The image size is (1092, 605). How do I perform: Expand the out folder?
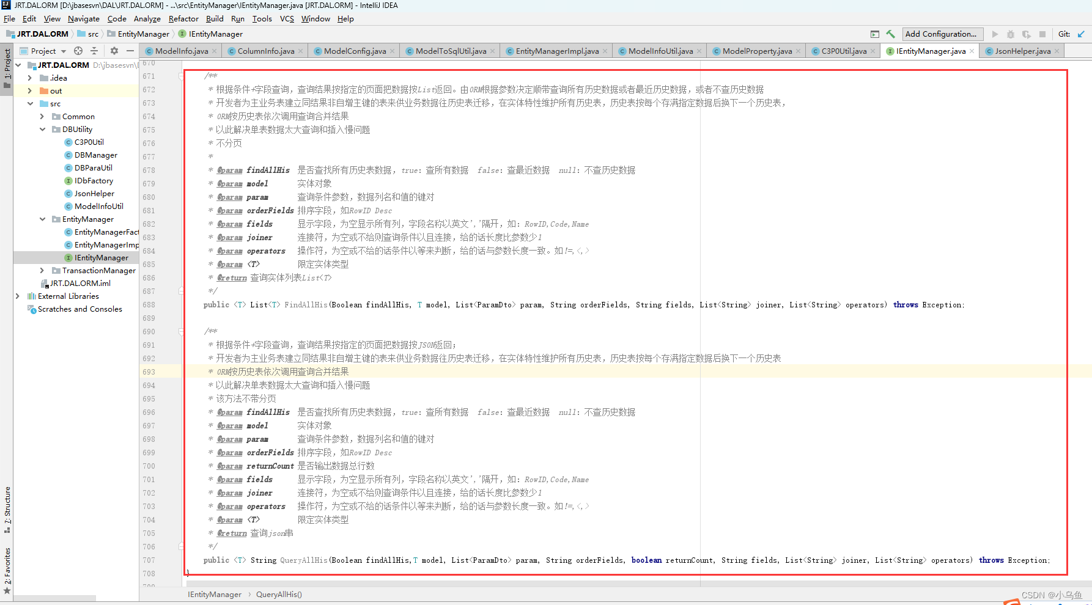[30, 90]
